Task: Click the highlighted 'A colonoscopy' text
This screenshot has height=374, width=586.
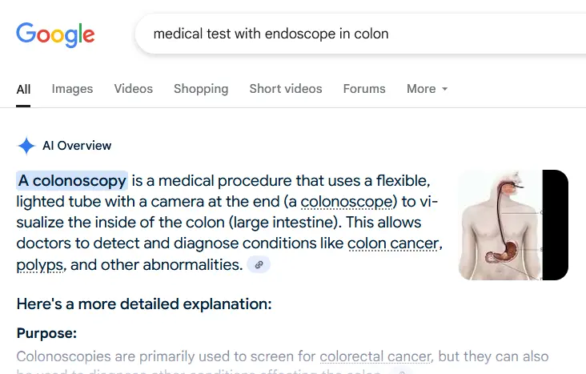Action: [x=72, y=180]
